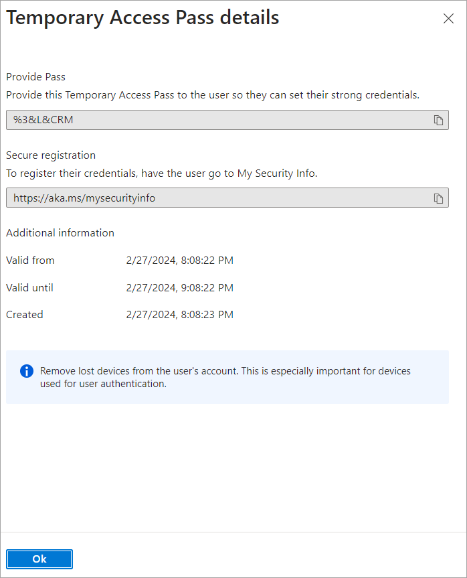Click the Valid from timestamp

[179, 261]
